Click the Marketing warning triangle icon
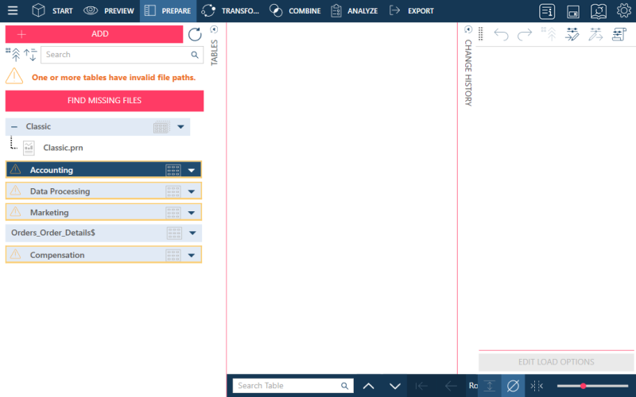This screenshot has width=636, height=397. pos(15,211)
